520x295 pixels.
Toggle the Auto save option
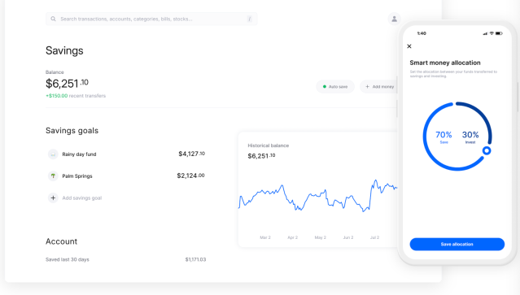[x=335, y=87]
